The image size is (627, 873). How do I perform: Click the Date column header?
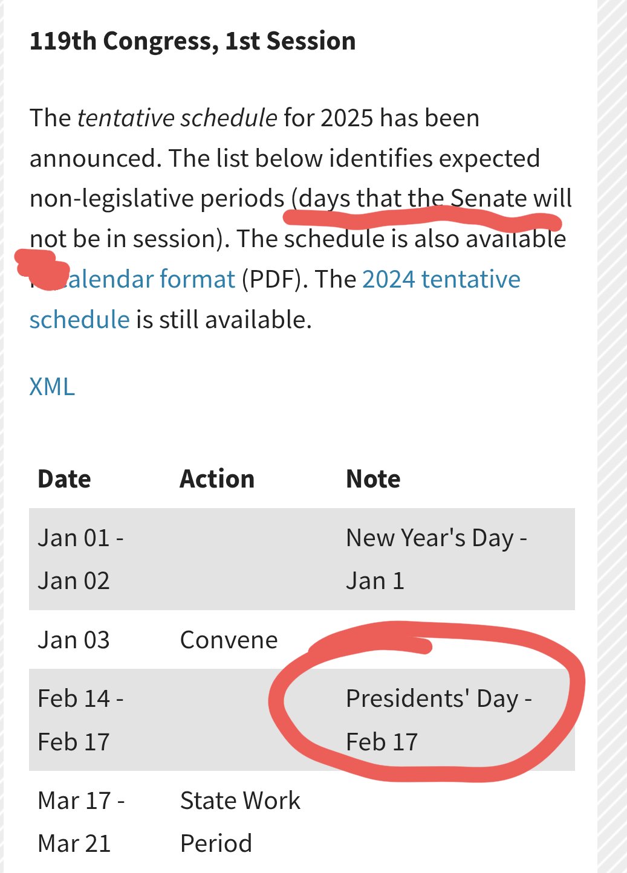(64, 479)
